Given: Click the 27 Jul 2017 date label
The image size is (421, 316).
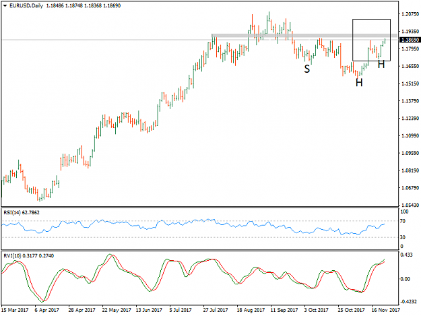Looking at the screenshot, I should point(216,311).
